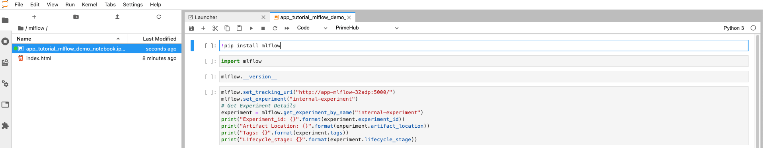The height and width of the screenshot is (148, 776).
Task: Open the Running Terminals and Kernels sidebar
Action: tap(5, 41)
